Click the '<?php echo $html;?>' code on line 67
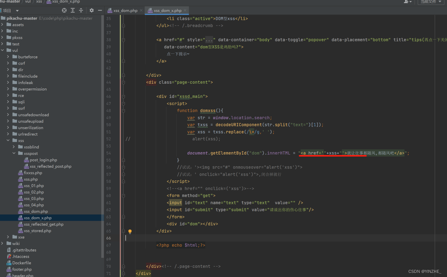This screenshot has width=447, height=277. [x=181, y=245]
